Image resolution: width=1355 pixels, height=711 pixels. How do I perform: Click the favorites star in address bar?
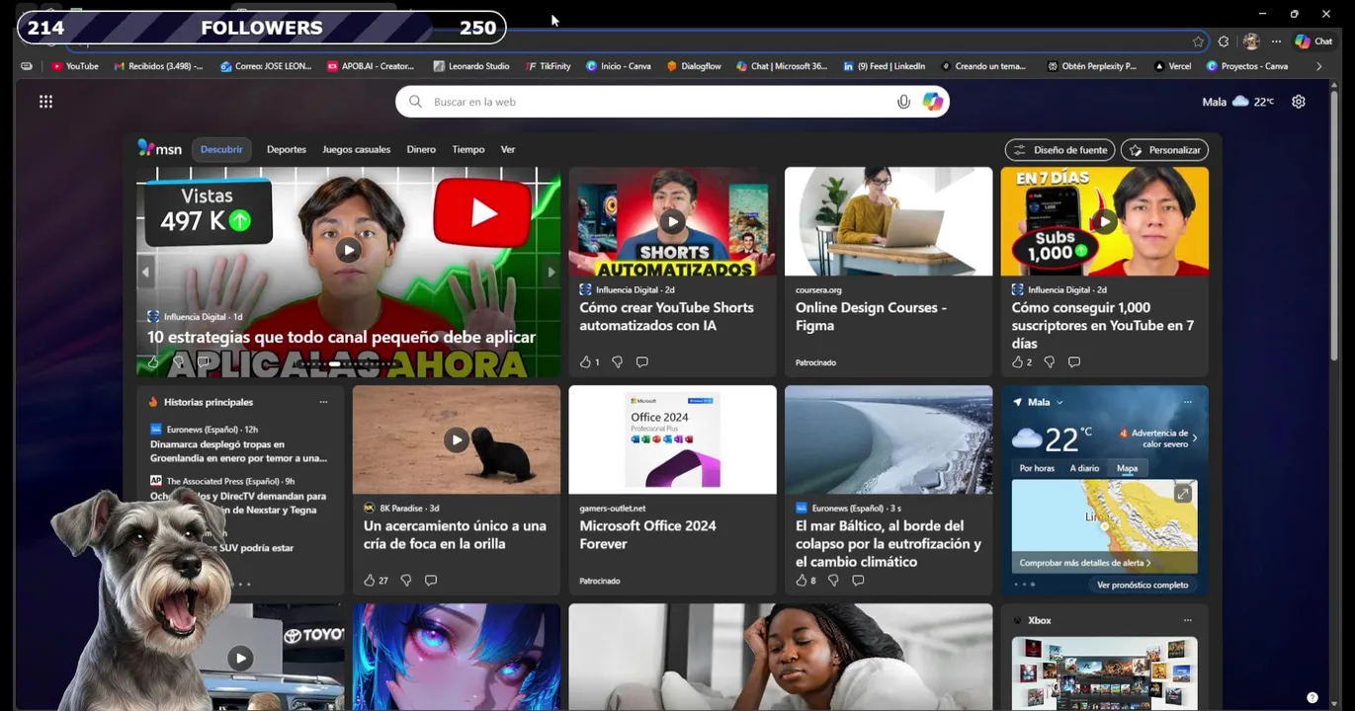pos(1198,41)
